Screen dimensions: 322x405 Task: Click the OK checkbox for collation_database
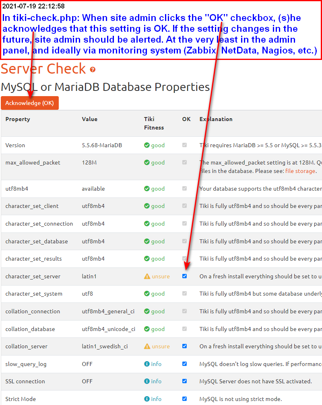click(x=184, y=329)
